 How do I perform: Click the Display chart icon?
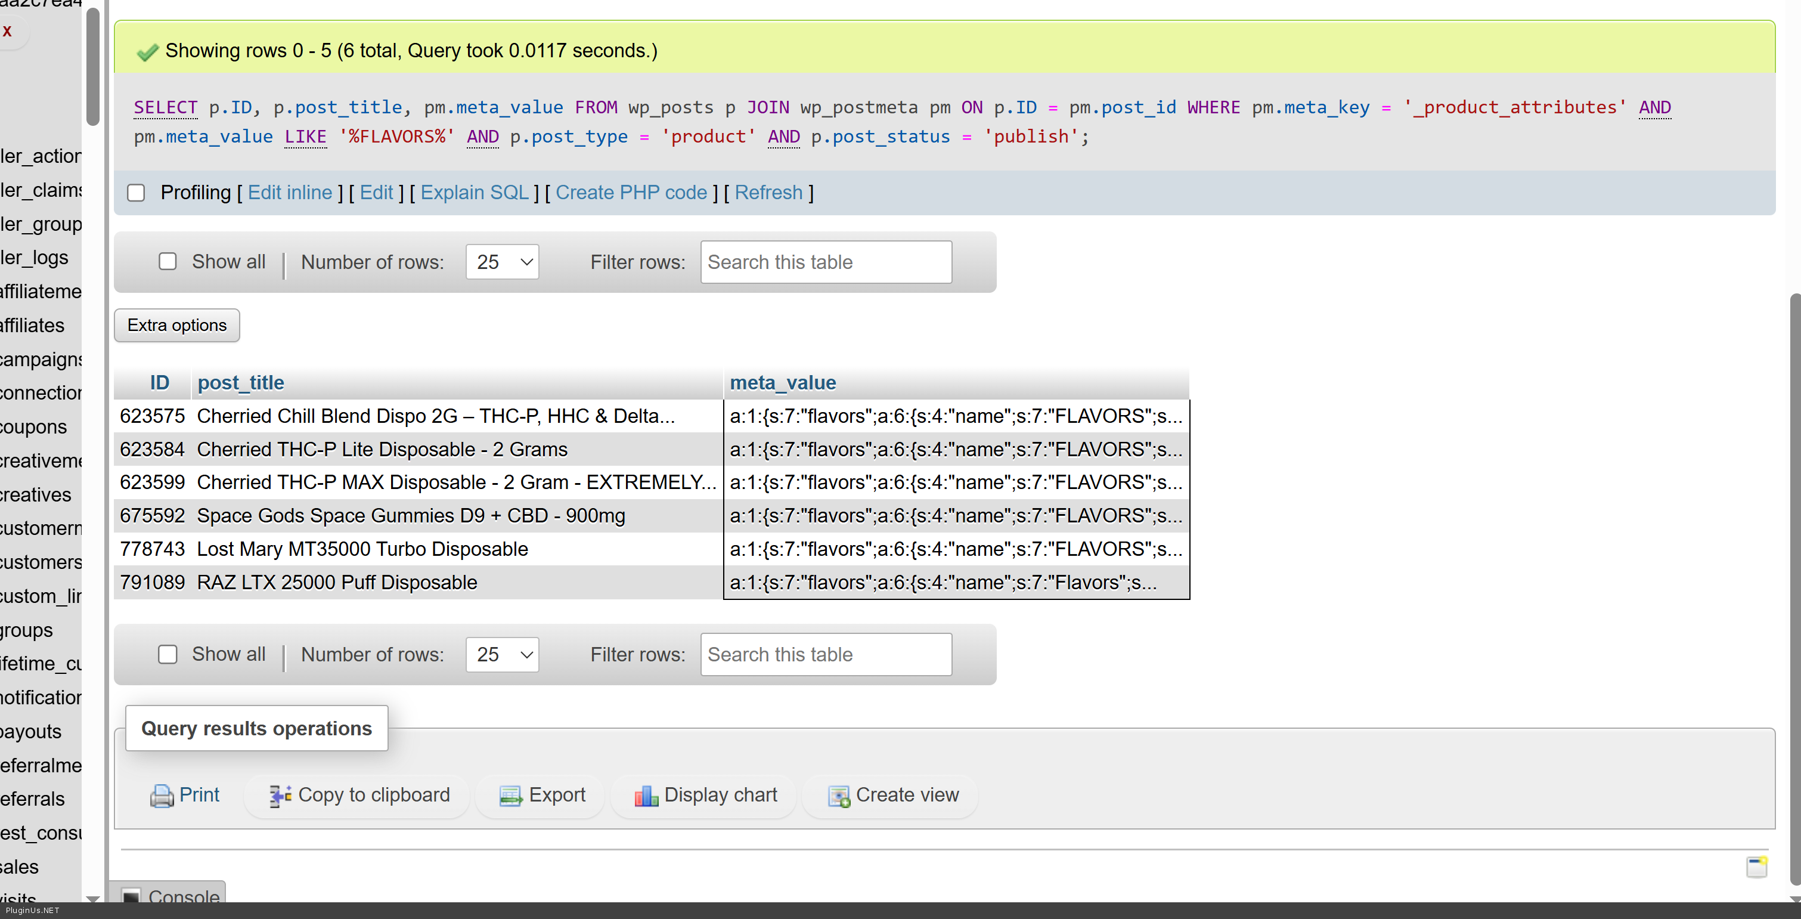(646, 796)
